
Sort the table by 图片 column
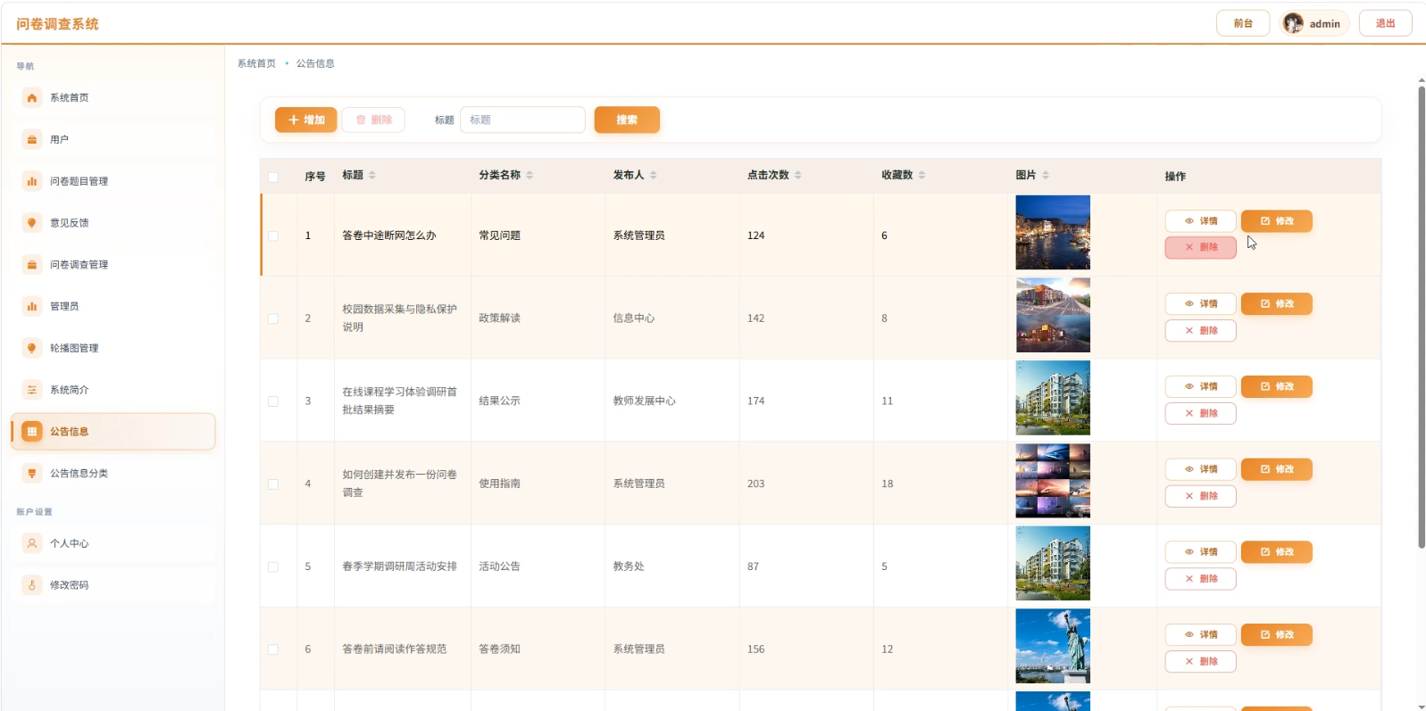pyautogui.click(x=1046, y=175)
